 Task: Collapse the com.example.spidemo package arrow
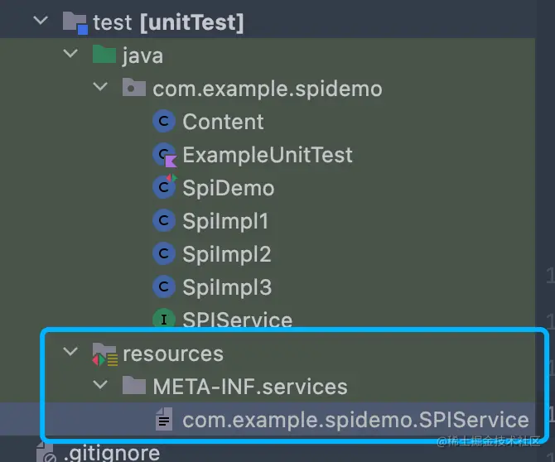pyautogui.click(x=100, y=89)
